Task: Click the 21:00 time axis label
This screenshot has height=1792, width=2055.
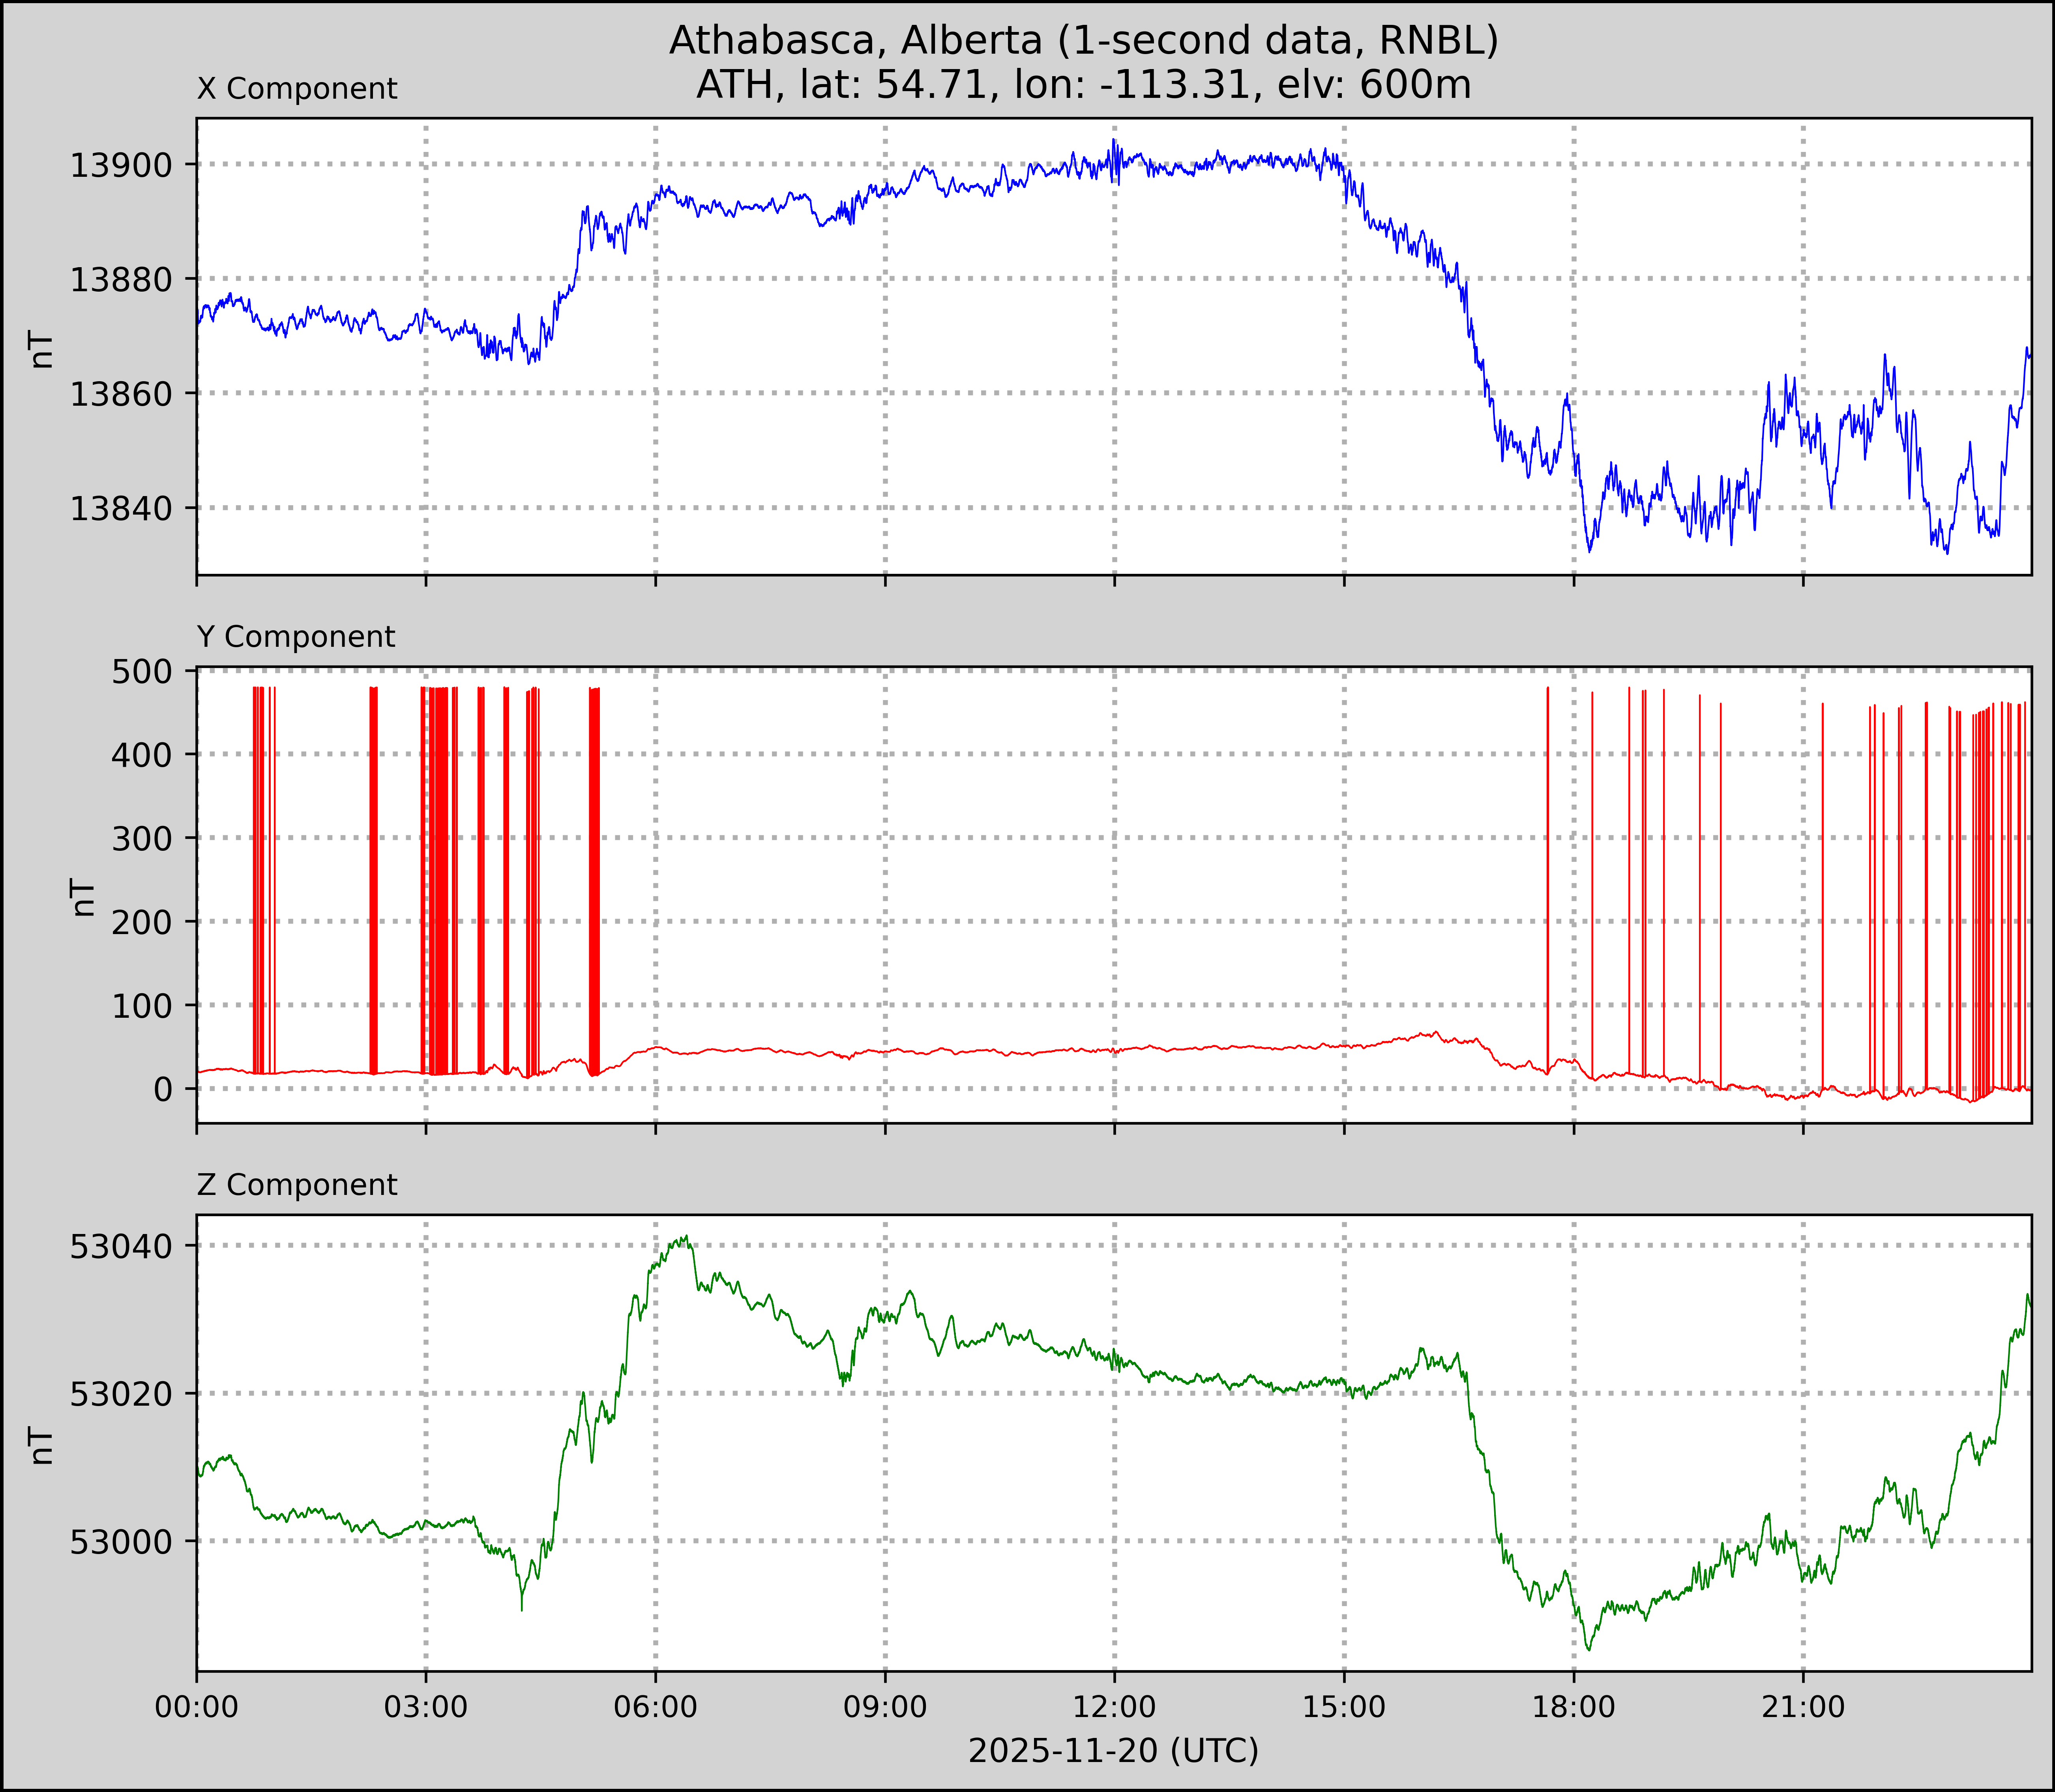Action: pyautogui.click(x=1802, y=1707)
